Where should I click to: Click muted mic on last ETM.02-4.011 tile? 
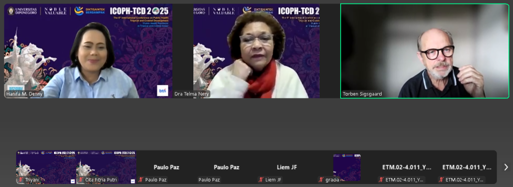tap(441, 180)
